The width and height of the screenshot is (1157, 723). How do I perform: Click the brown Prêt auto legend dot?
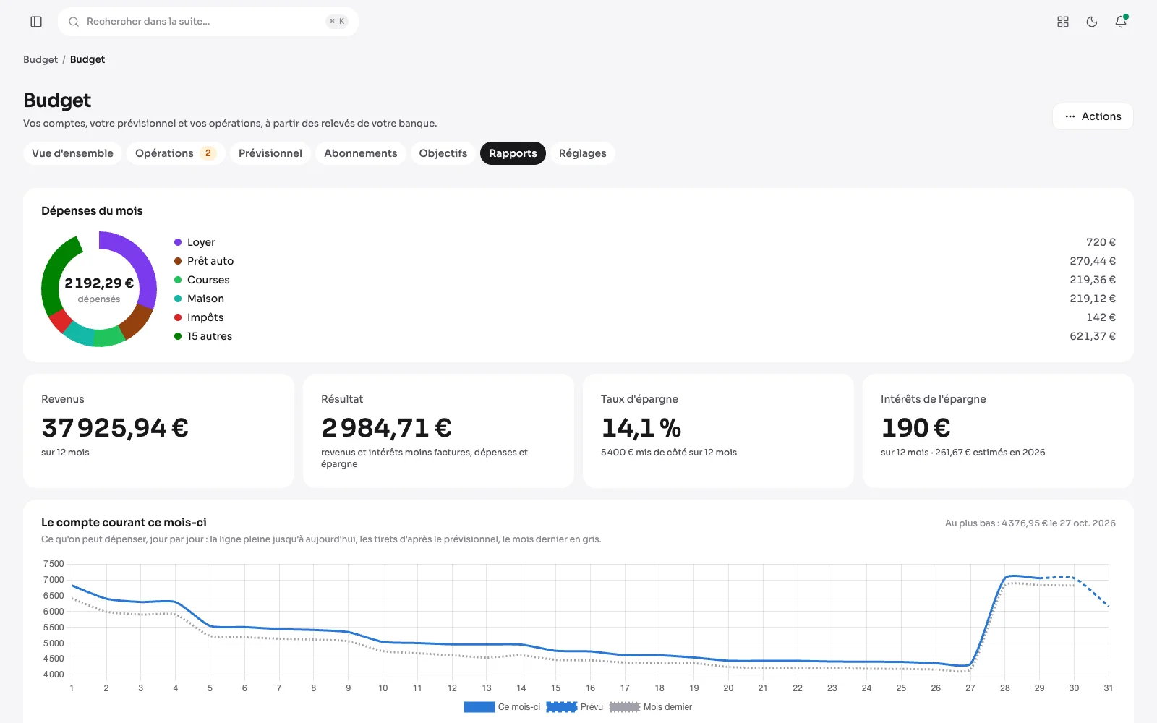pos(178,261)
